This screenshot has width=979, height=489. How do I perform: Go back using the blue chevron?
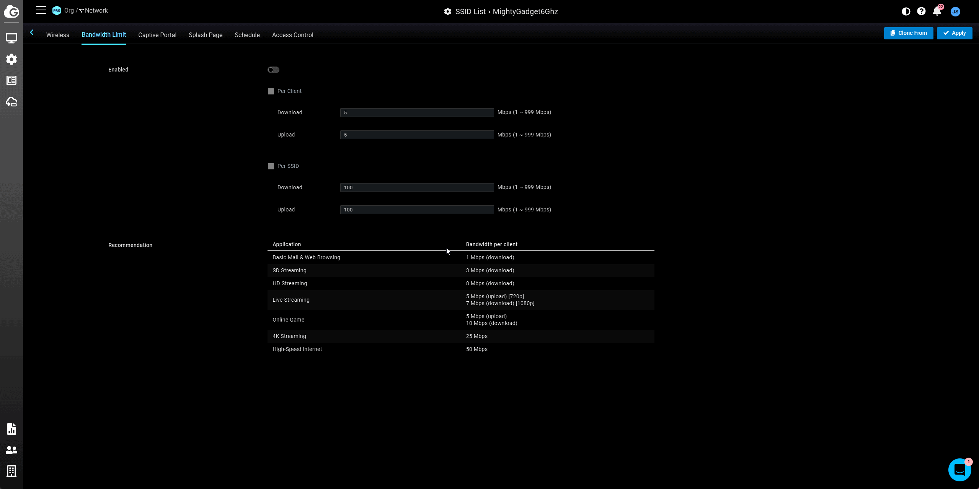[32, 33]
